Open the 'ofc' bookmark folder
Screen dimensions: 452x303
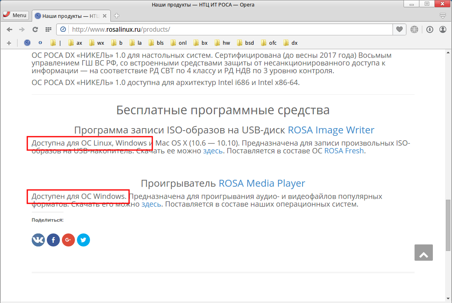(x=269, y=43)
